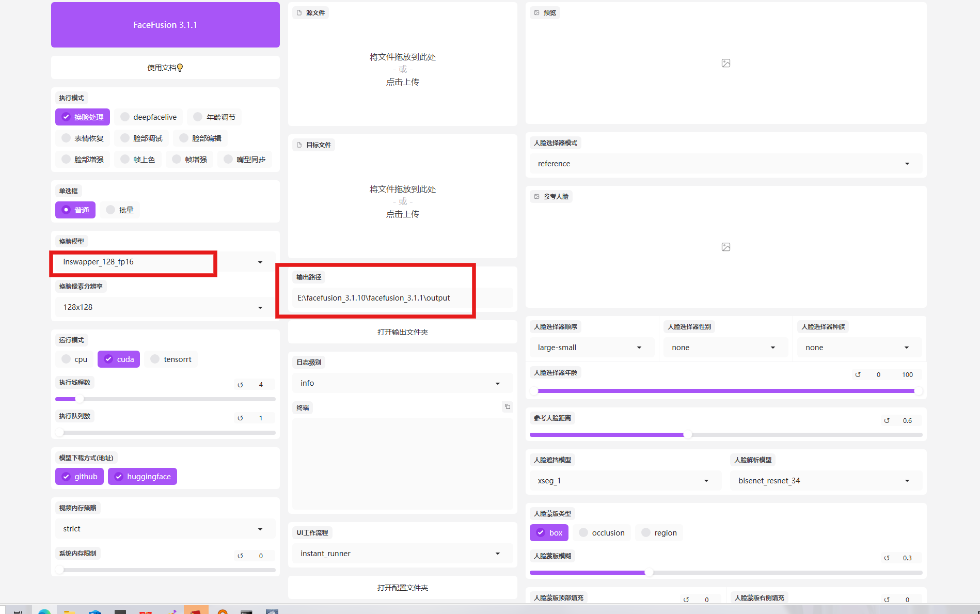The width and height of the screenshot is (980, 614).
Task: Toggle the occlusion mask type
Action: 602,533
